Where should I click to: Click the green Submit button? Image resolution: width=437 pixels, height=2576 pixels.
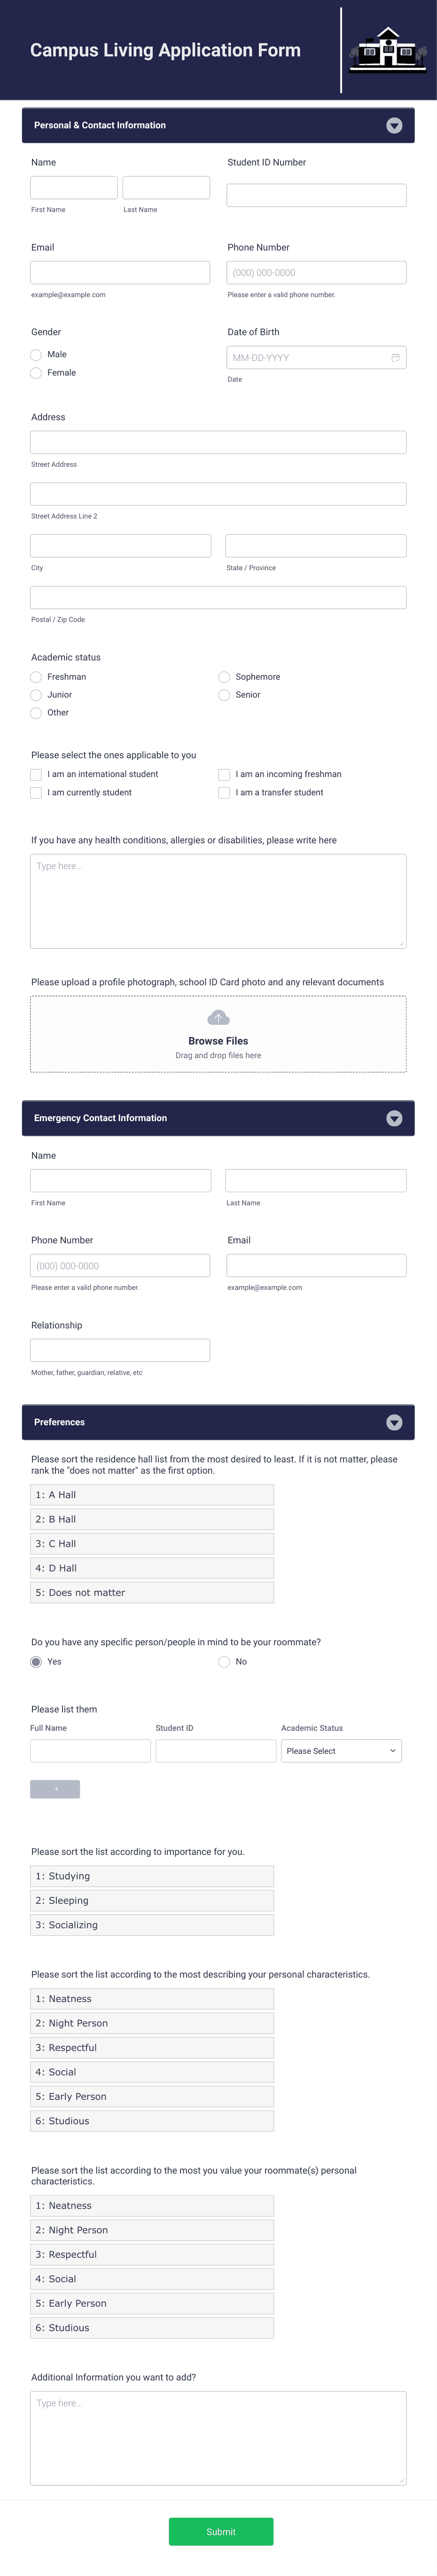(221, 2531)
